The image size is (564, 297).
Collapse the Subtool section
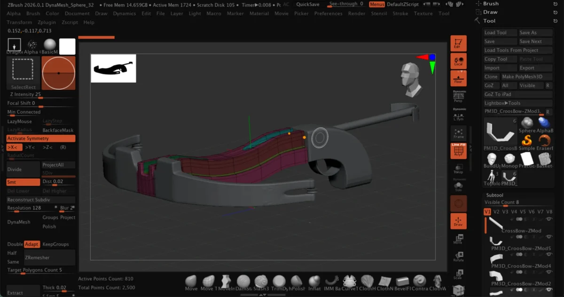click(494, 195)
